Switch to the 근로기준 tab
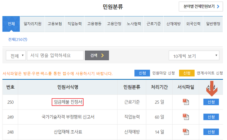227x140 pixels. pos(153,24)
